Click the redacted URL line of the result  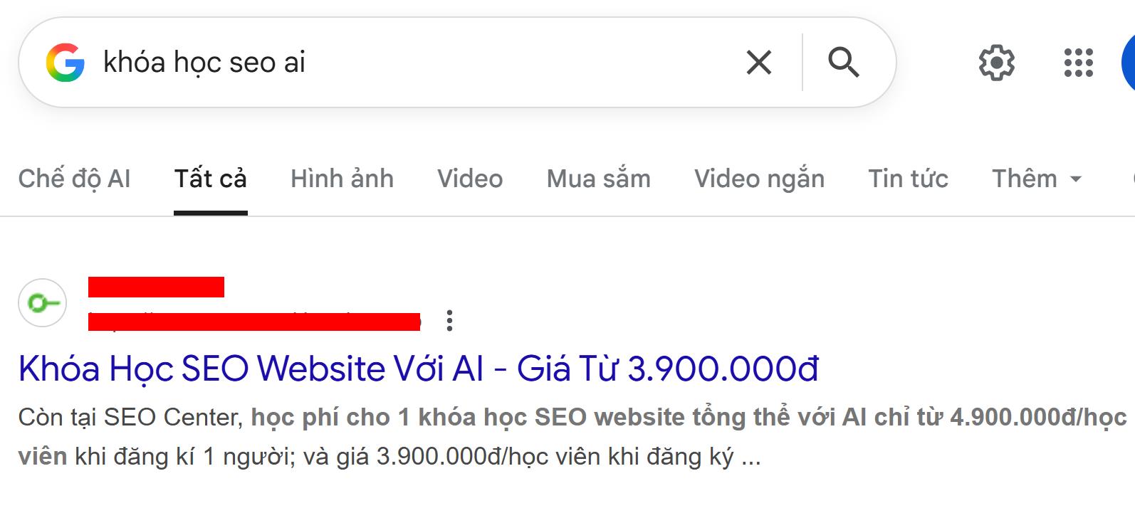click(x=254, y=321)
